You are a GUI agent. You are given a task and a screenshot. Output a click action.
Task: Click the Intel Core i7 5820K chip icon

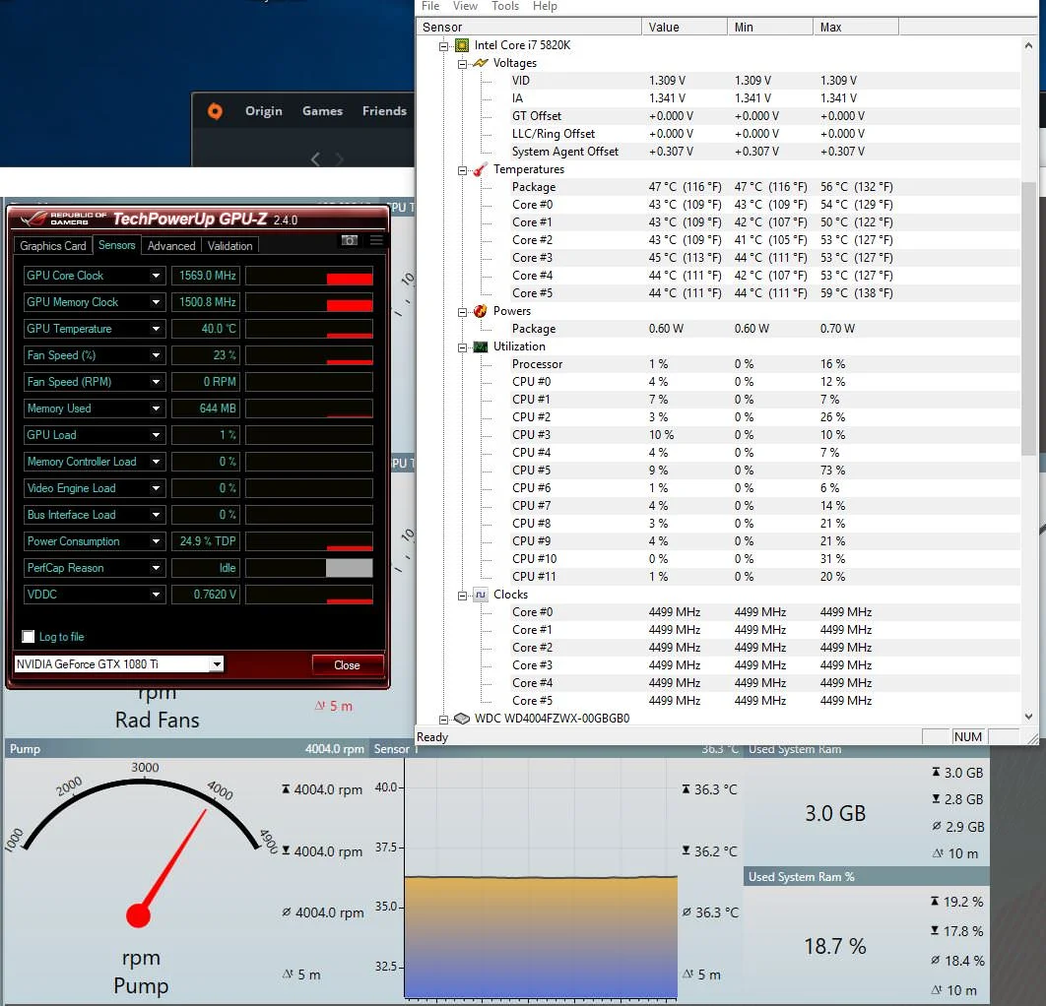[462, 45]
